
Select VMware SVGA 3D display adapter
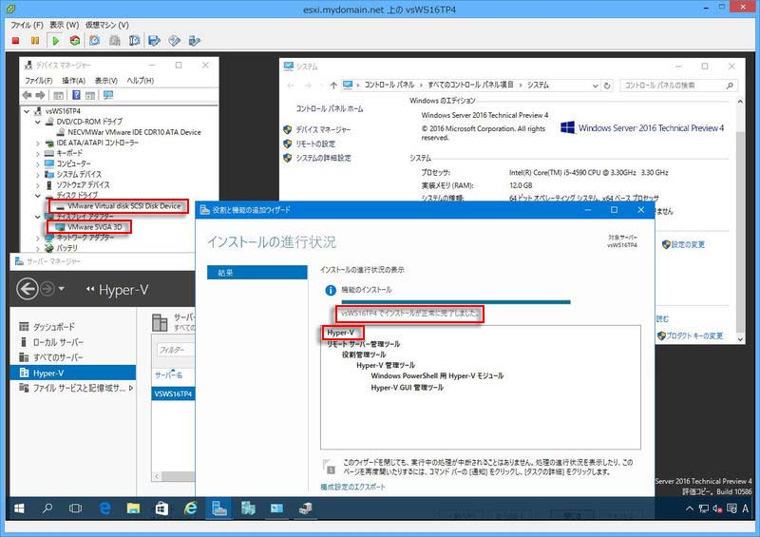(94, 227)
